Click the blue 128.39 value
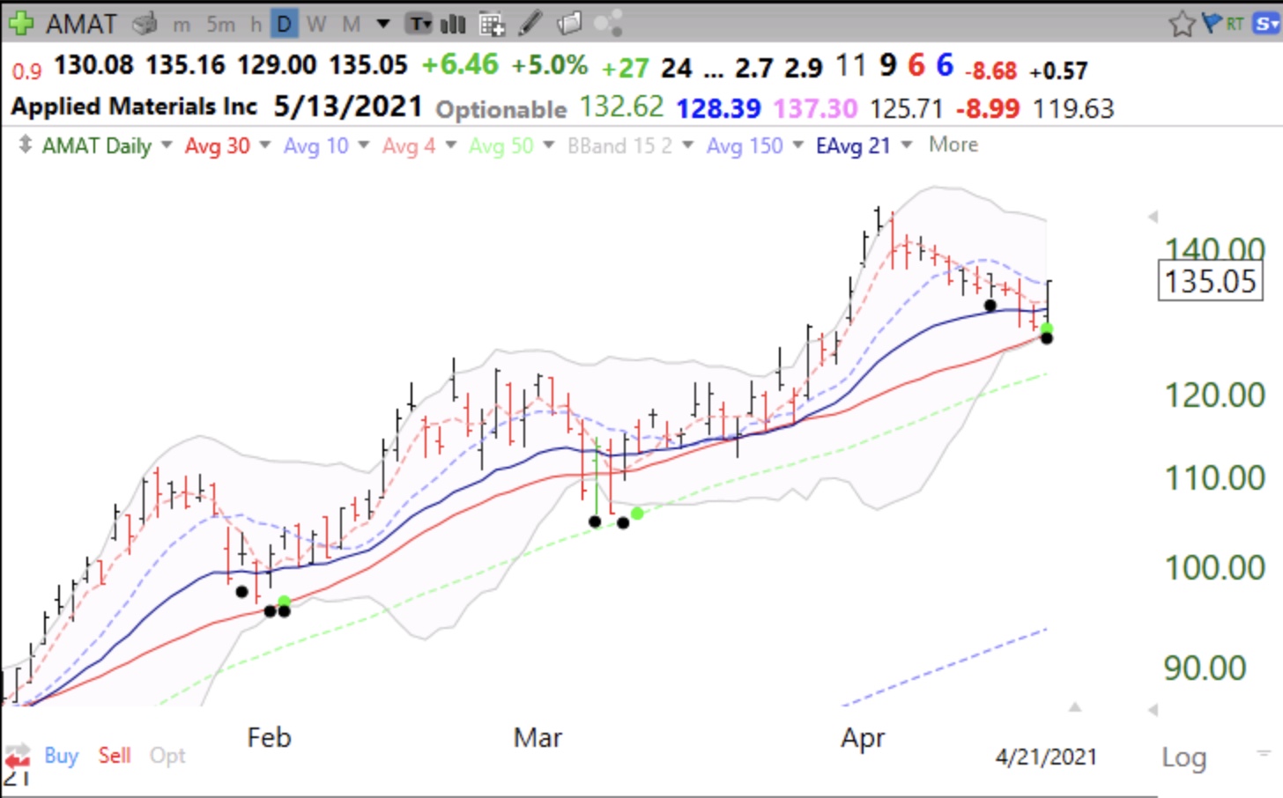The height and width of the screenshot is (798, 1283). 718,108
